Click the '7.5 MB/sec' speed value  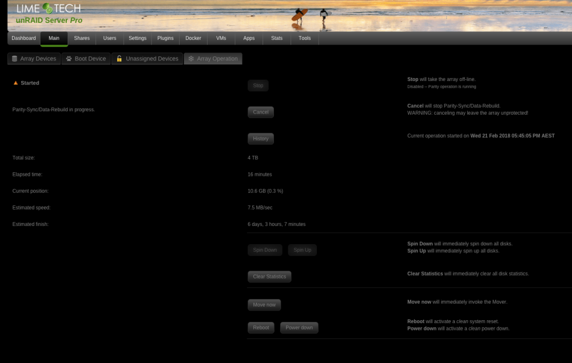(260, 208)
